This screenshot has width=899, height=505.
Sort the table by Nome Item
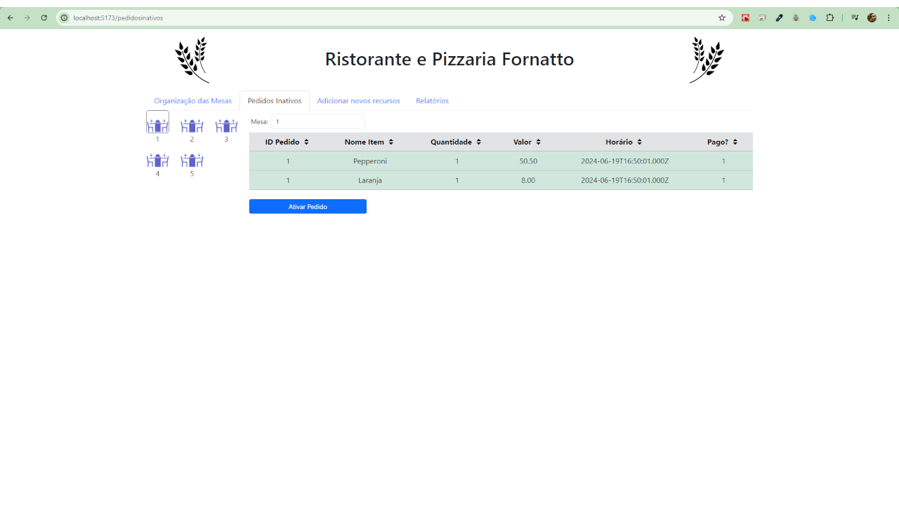click(369, 142)
